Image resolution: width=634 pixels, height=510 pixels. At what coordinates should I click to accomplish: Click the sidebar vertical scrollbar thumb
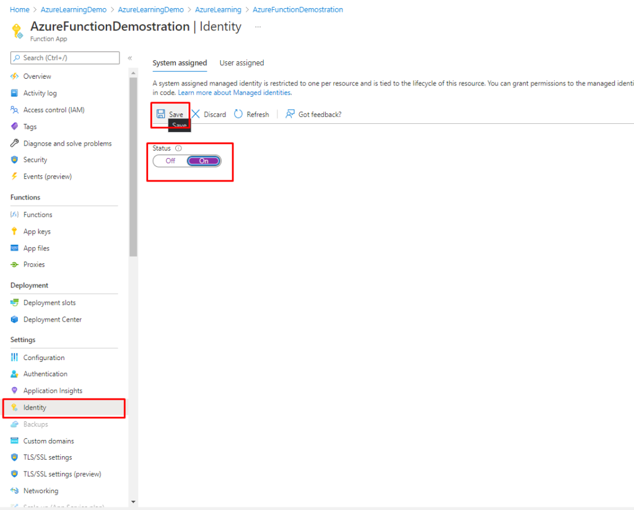click(x=134, y=167)
